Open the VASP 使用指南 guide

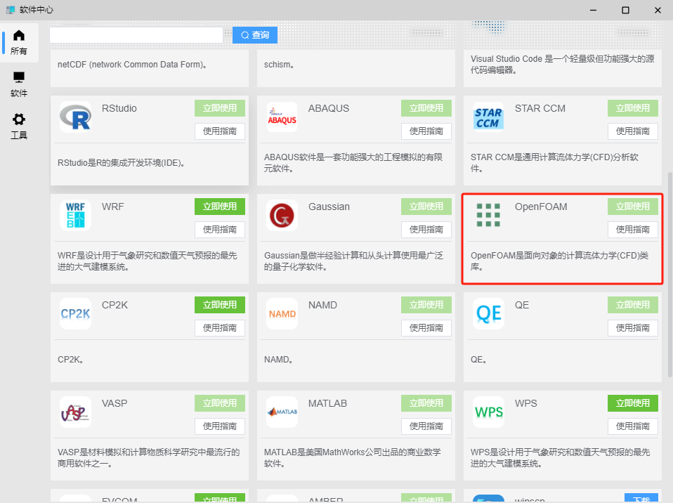click(220, 426)
